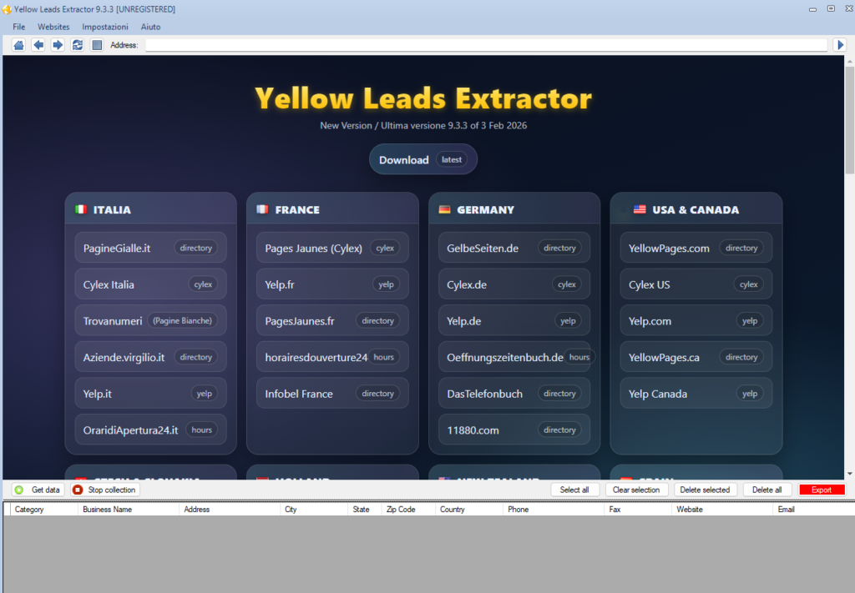This screenshot has width=855, height=593.
Task: Open the Aiuto menu
Action: [x=150, y=27]
